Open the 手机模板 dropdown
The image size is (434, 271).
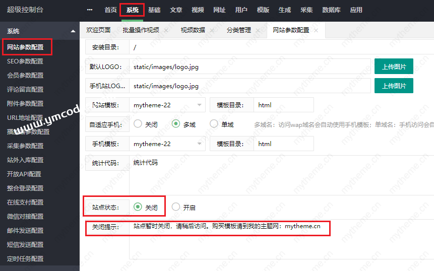pos(167,144)
